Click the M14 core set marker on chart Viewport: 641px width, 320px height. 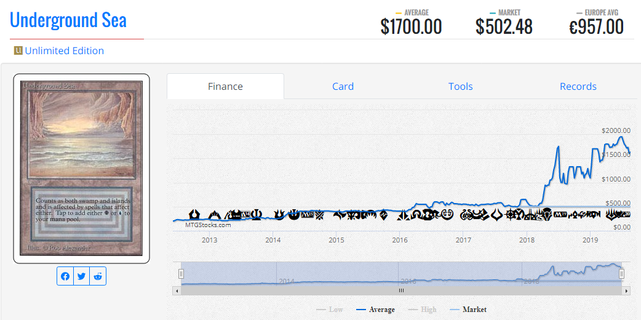pyautogui.click(x=245, y=214)
